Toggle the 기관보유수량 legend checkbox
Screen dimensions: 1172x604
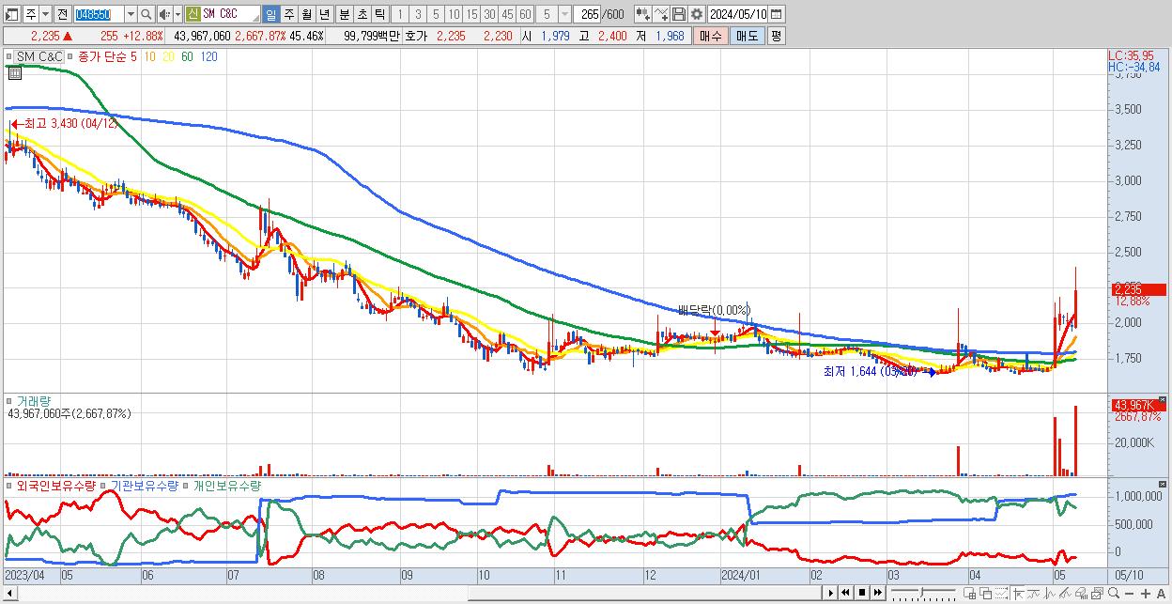point(104,486)
